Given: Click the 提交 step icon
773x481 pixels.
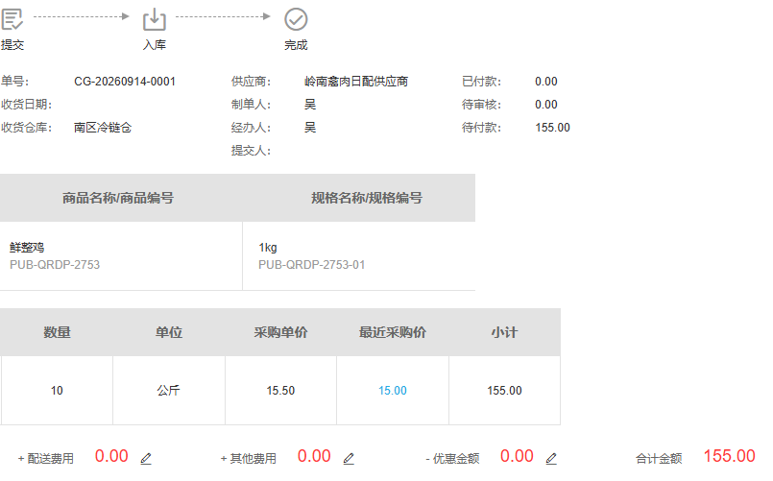Looking at the screenshot, I should 12,19.
